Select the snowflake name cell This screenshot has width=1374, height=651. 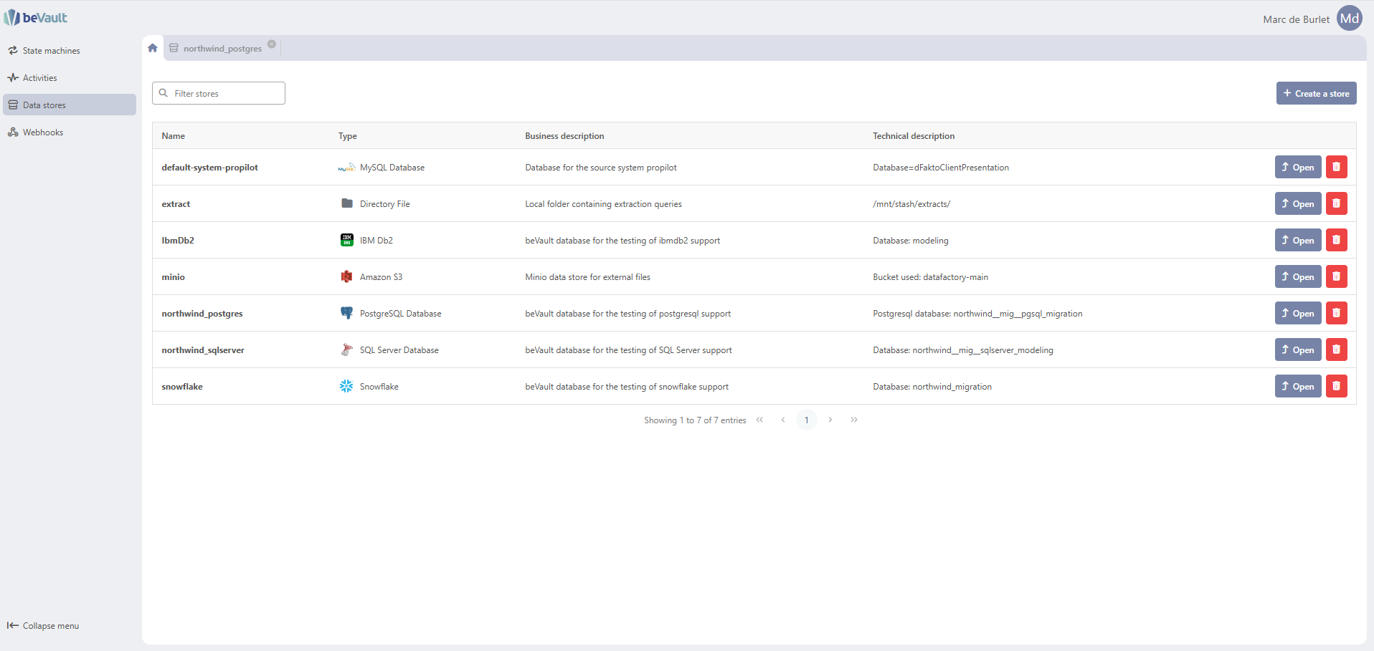point(182,387)
